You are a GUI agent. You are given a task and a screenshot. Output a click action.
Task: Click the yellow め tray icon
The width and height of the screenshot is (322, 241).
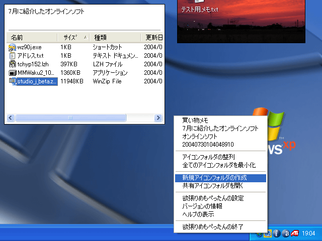[268, 233]
